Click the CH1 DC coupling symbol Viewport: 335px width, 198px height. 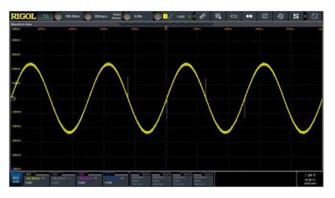pos(43,178)
